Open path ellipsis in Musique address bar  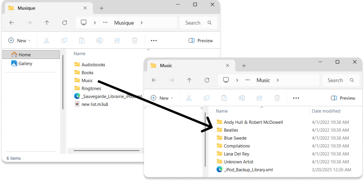(105, 23)
